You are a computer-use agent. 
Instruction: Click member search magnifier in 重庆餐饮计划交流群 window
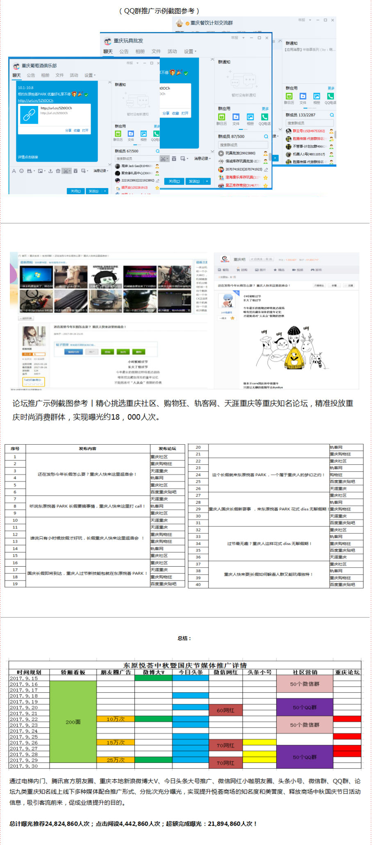[x=332, y=115]
